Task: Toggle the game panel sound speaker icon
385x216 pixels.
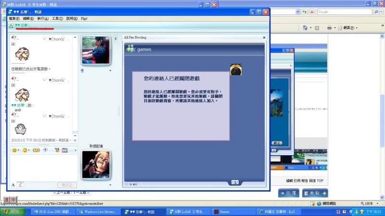Action: [135, 184]
